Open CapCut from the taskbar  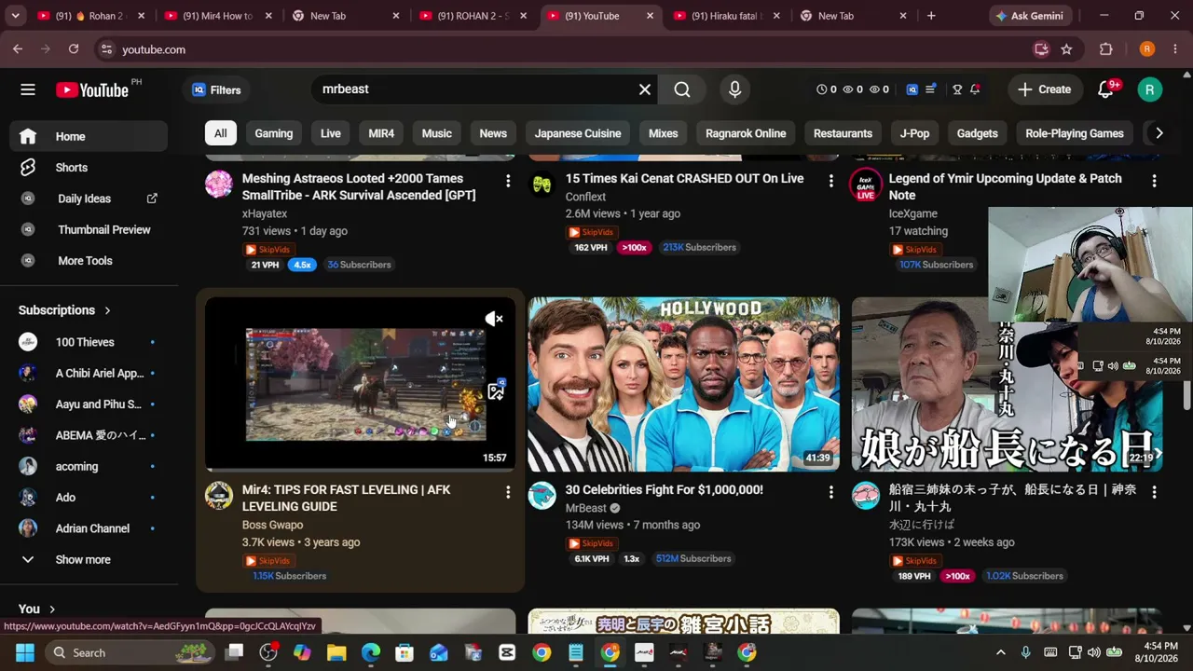(x=507, y=652)
